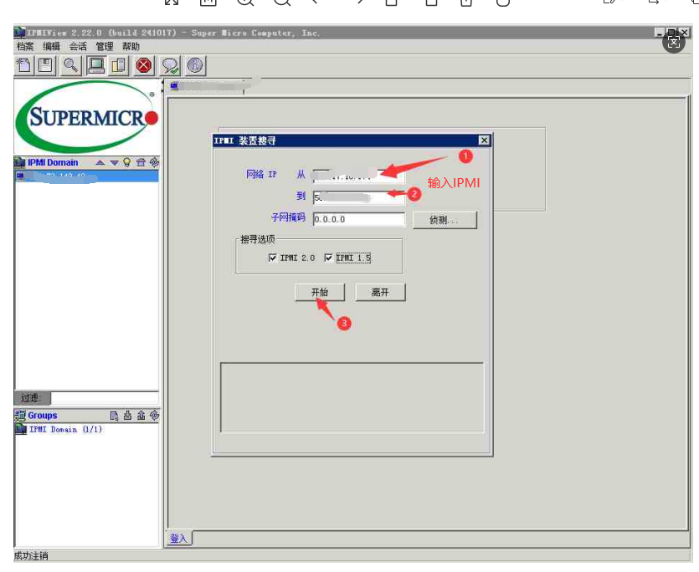Click the up triangle in IPMI Domain header
Screen dimensions: 699x572
tap(100, 162)
